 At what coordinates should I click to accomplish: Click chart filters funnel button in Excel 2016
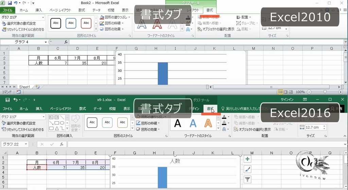(247, 180)
